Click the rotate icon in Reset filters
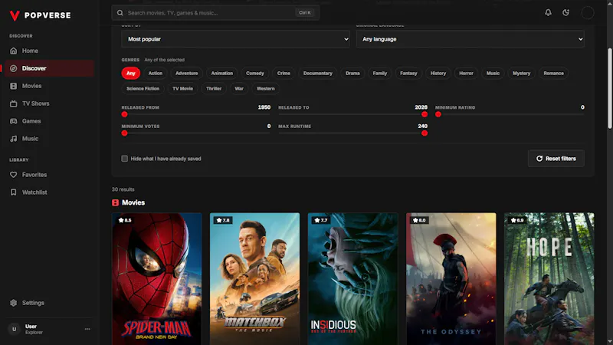The height and width of the screenshot is (345, 613). [x=539, y=159]
